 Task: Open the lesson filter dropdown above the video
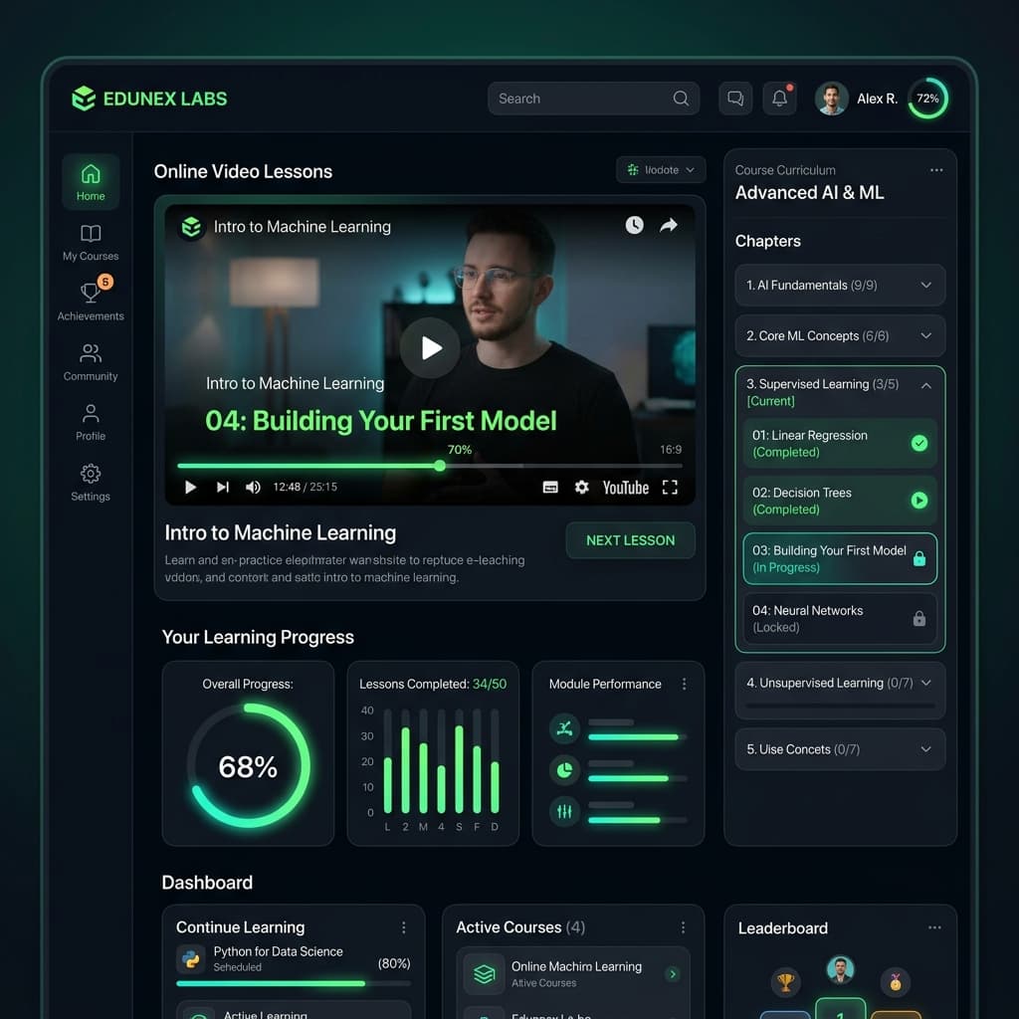point(661,169)
